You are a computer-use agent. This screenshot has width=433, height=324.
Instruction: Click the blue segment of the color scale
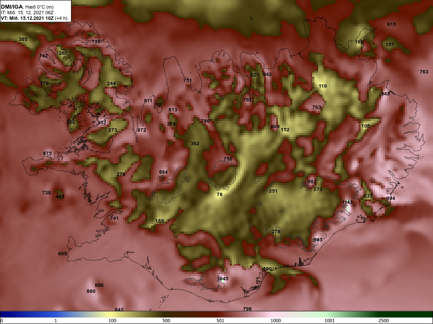[x=28, y=314]
